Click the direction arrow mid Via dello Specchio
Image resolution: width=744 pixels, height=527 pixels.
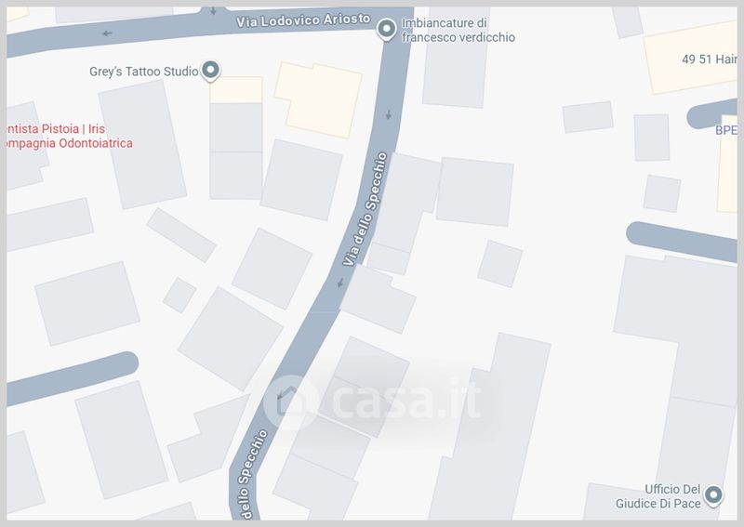[x=340, y=283]
